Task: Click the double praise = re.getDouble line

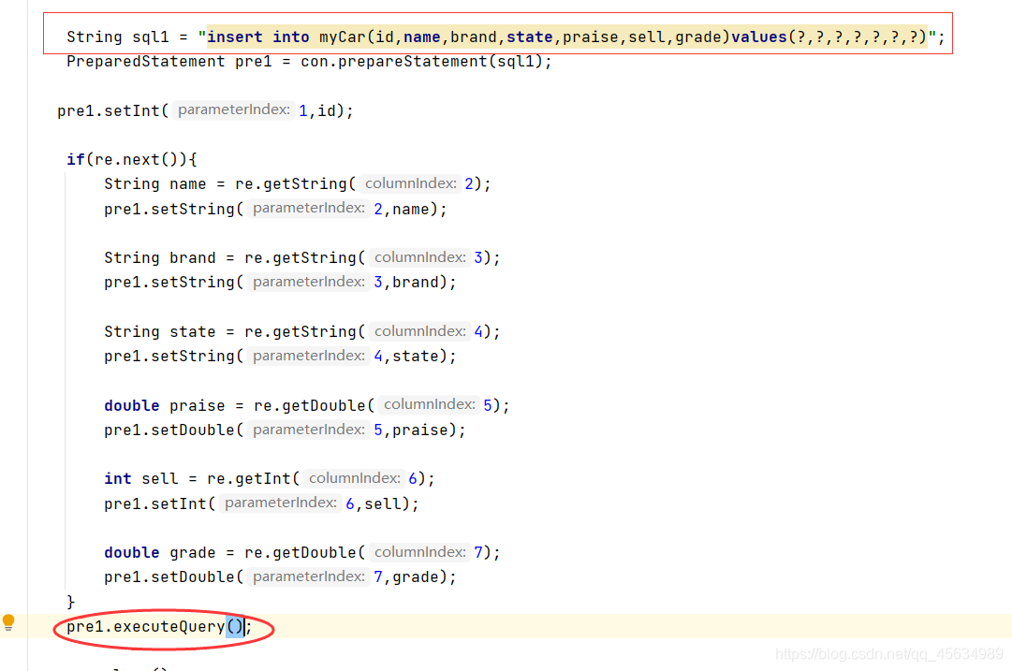Action: [x=306, y=404]
